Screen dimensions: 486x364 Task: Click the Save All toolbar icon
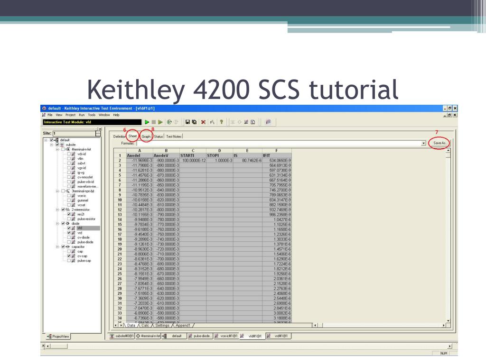tap(194, 122)
